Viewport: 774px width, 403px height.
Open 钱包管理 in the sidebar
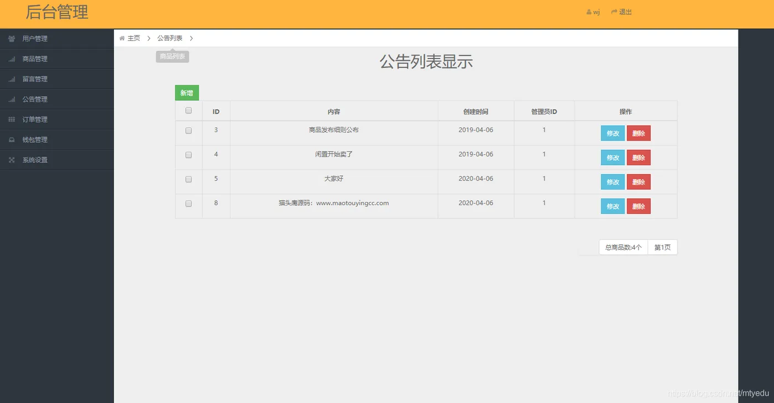(x=57, y=140)
